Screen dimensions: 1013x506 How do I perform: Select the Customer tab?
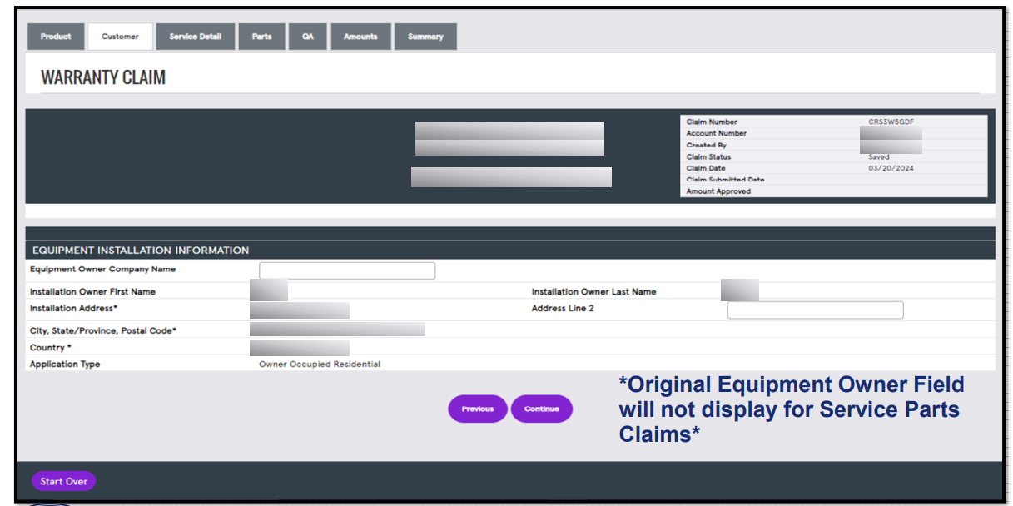point(119,36)
